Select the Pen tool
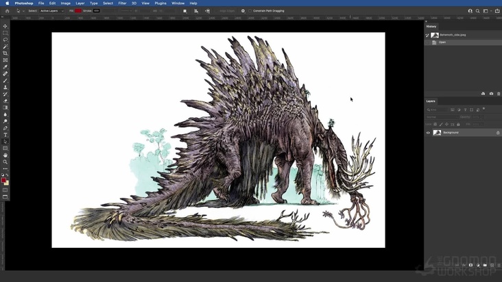502x282 pixels. point(5,128)
